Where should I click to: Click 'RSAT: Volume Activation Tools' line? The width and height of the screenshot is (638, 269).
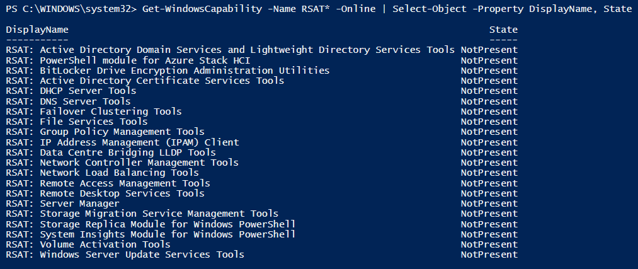(88, 245)
